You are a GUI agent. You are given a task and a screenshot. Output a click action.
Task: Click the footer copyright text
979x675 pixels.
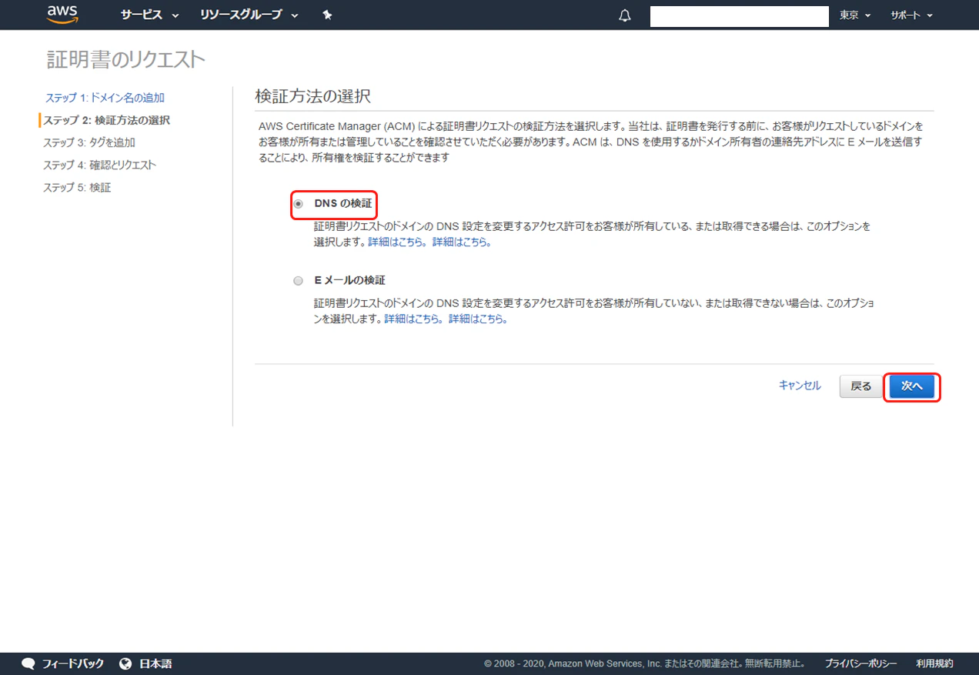point(646,663)
